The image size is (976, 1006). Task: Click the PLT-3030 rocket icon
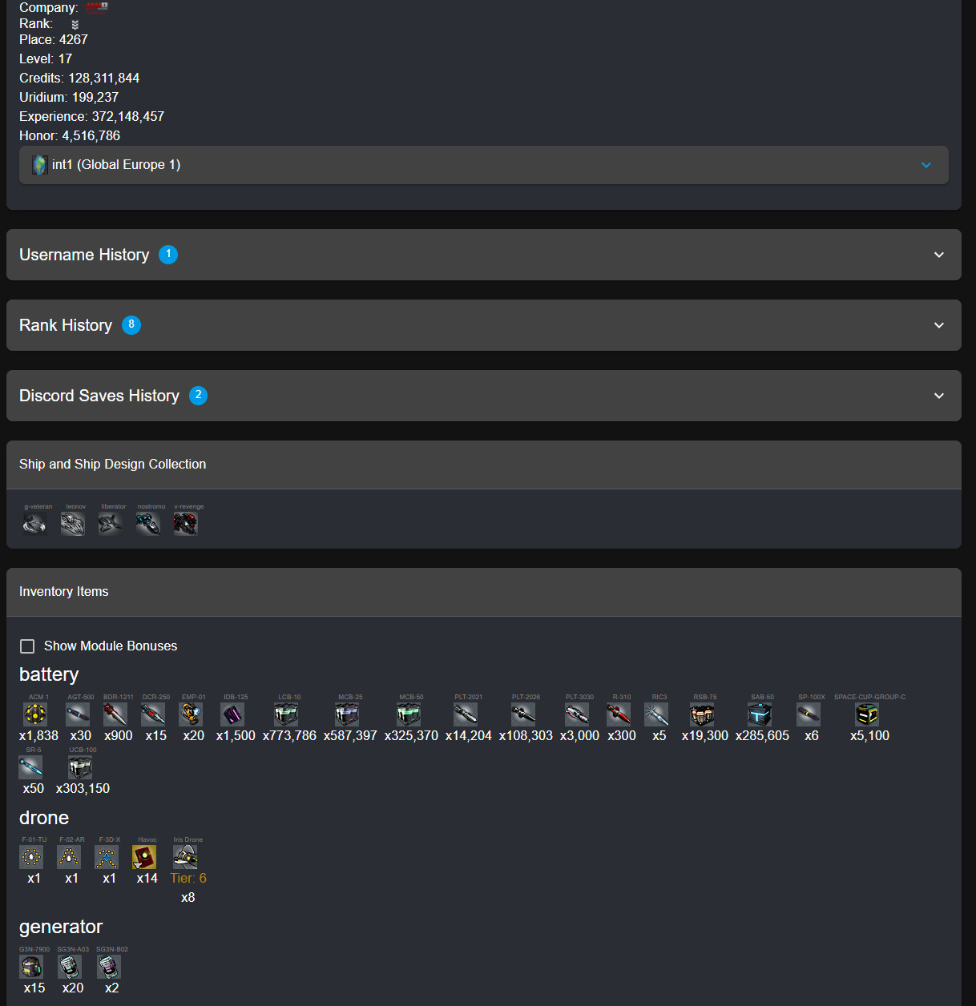[x=577, y=714]
